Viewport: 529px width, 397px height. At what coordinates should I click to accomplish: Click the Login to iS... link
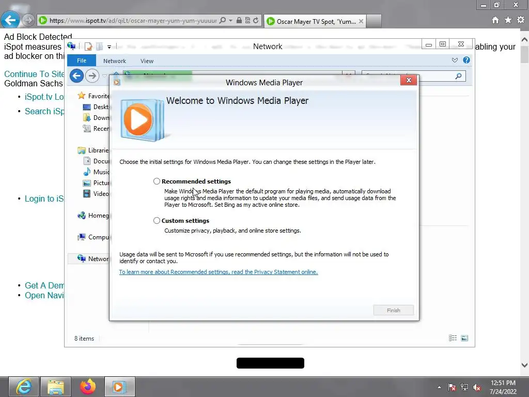44,198
